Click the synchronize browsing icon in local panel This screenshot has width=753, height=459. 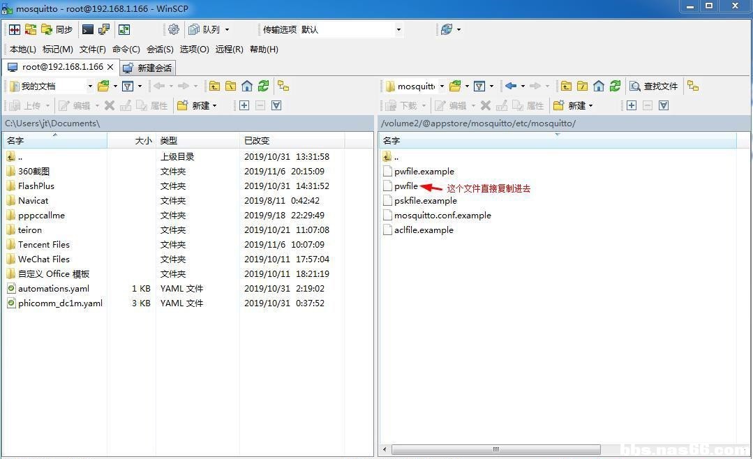point(282,87)
